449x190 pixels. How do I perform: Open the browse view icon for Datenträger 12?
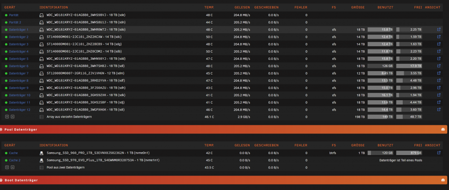(x=439, y=110)
